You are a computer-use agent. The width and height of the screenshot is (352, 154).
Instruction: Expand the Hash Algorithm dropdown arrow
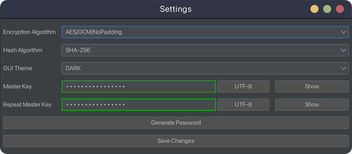[343, 50]
